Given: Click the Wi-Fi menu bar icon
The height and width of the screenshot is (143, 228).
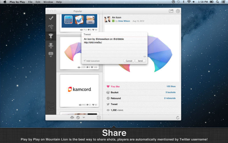Looking at the screenshot, I should 189,2.
